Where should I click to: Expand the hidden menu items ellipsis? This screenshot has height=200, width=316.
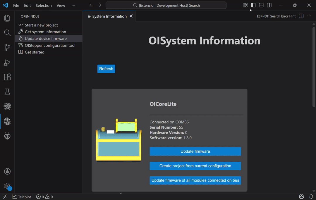(x=73, y=5)
